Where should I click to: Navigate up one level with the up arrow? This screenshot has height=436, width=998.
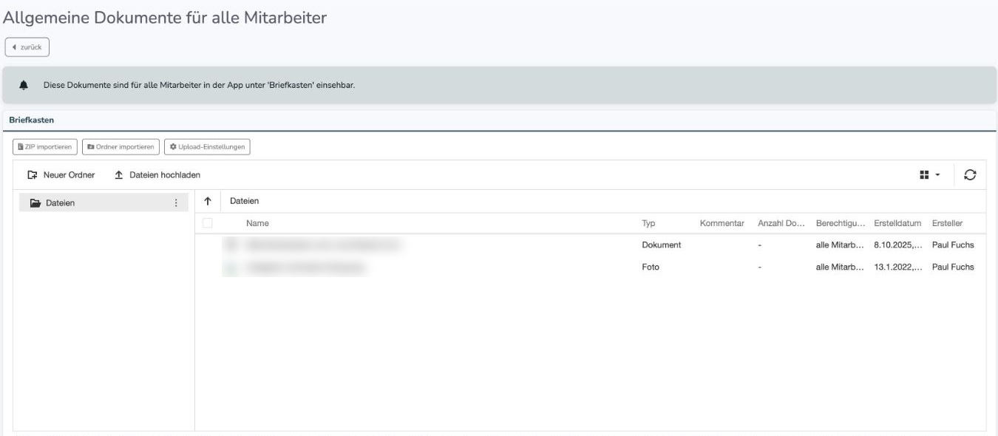[x=208, y=201]
